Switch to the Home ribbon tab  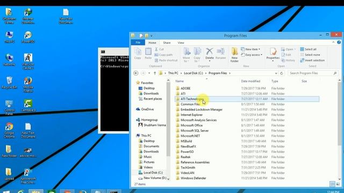pos(152,43)
